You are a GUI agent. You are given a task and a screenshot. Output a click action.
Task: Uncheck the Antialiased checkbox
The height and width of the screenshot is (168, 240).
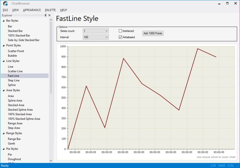pyautogui.click(x=120, y=37)
